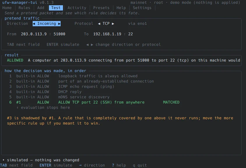Click '? help' in the footer
This screenshot has width=246, height=168.
[119, 165]
